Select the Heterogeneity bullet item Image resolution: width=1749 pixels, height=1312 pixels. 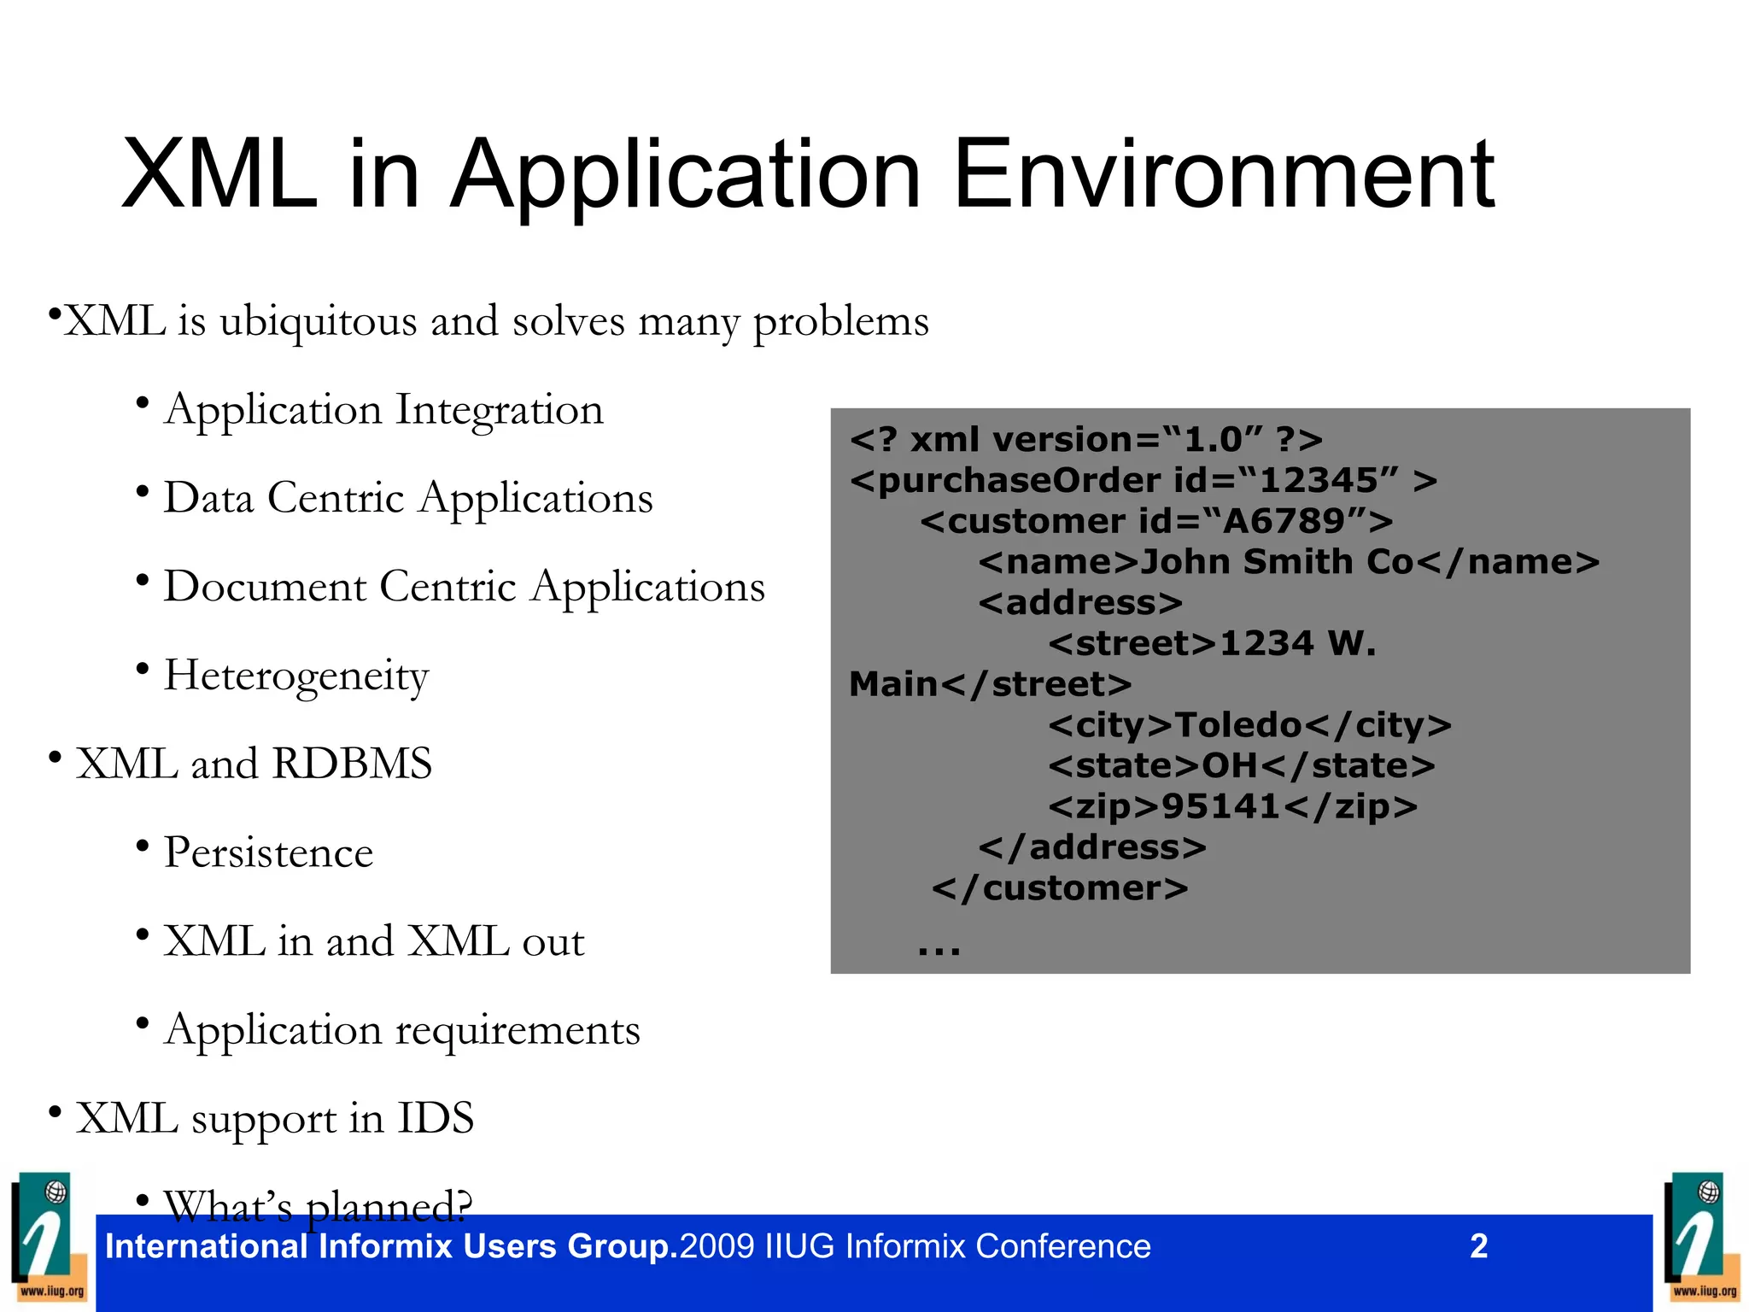295,676
